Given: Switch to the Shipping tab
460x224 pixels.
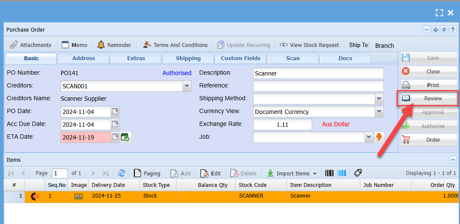Looking at the screenshot, I should pos(188,58).
